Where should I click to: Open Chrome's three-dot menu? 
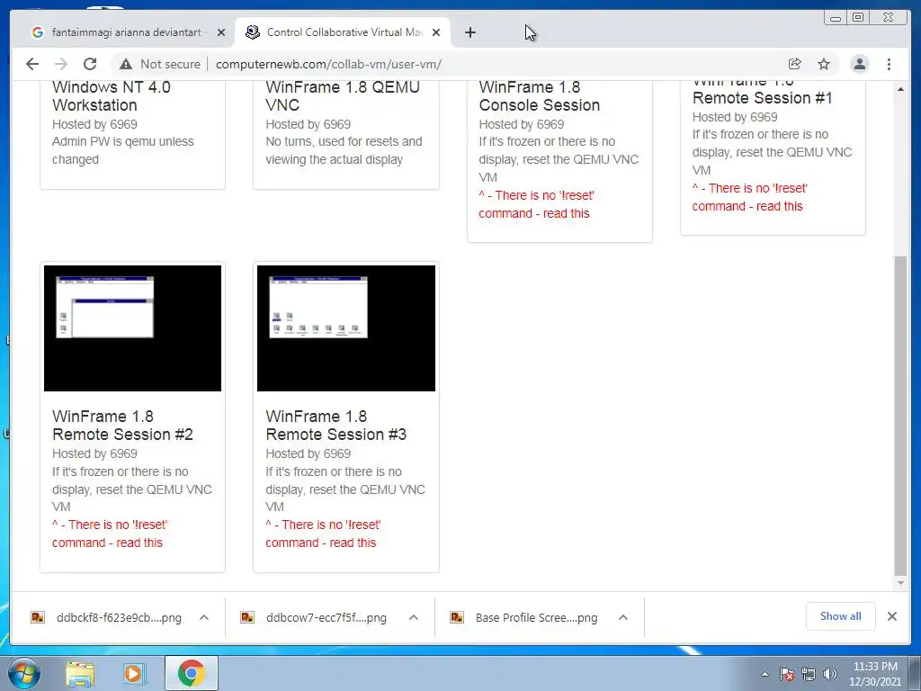pyautogui.click(x=889, y=64)
